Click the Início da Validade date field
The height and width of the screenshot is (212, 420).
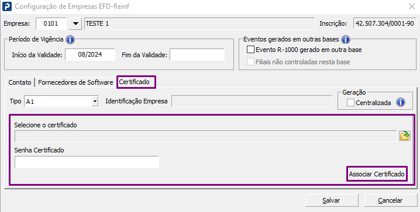pos(90,55)
